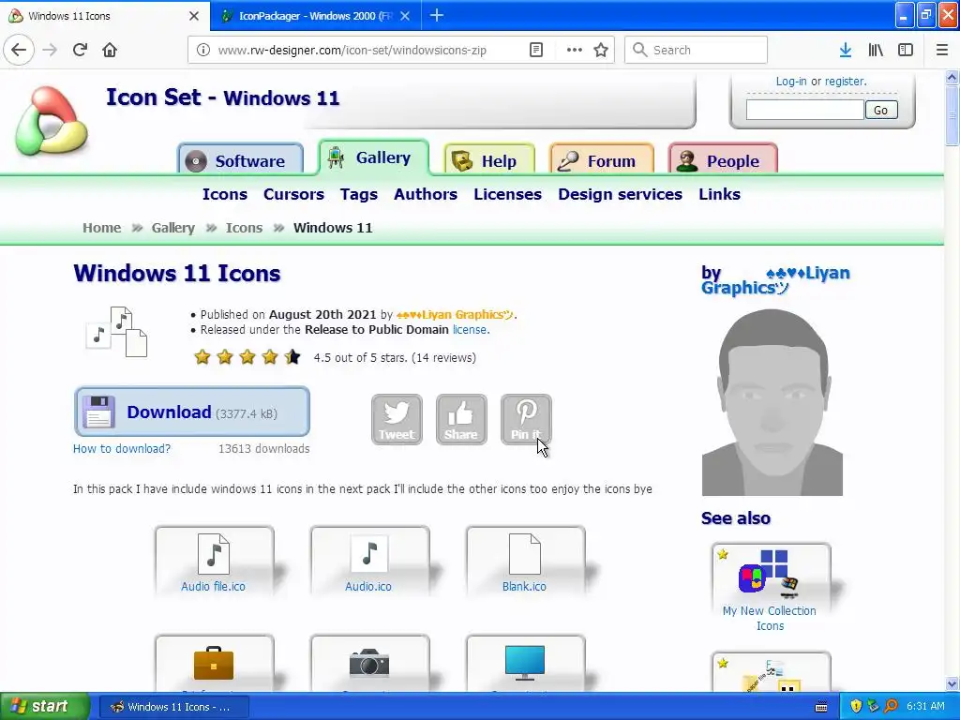This screenshot has width=960, height=720.
Task: Focus the browser Search box
Action: tap(697, 51)
